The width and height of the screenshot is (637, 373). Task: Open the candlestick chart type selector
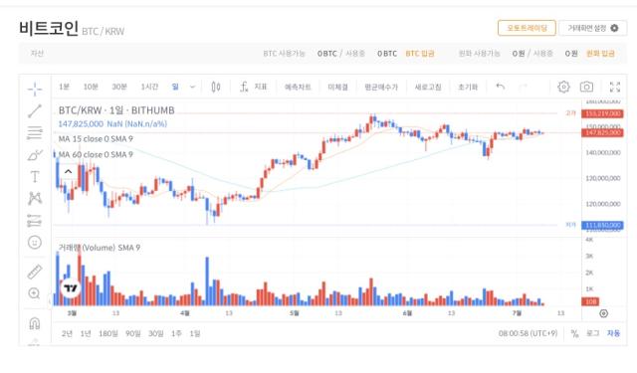216,87
